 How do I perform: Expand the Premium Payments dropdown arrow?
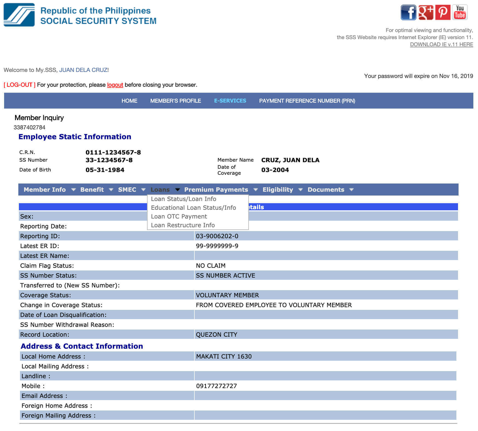(255, 190)
